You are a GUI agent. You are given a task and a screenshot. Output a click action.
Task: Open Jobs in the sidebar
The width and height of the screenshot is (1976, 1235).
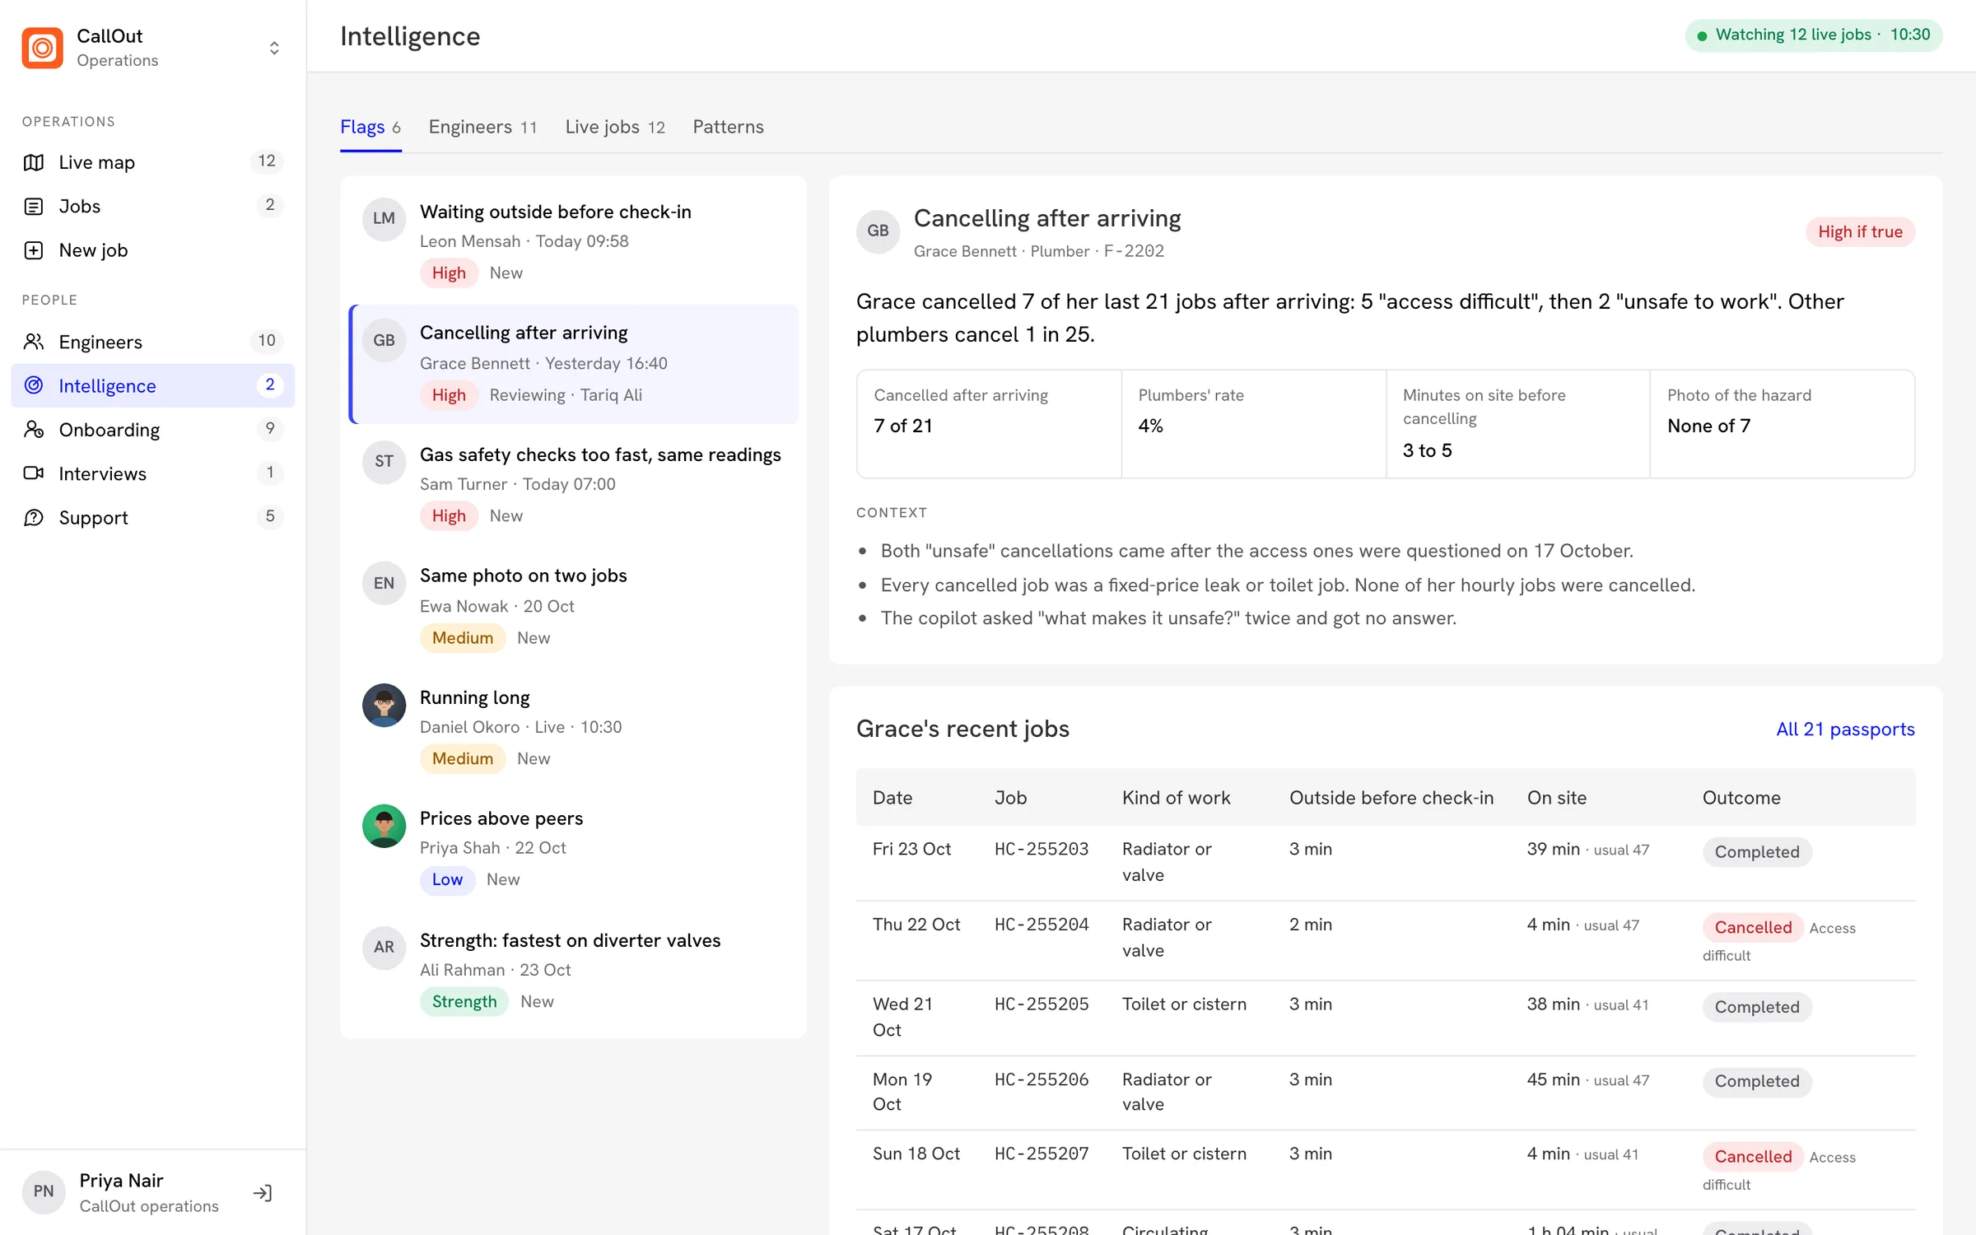pos(153,206)
